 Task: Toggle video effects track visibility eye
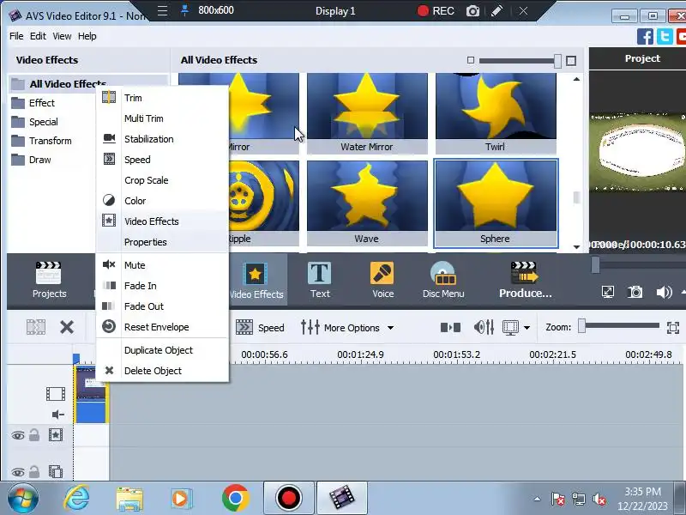(x=18, y=435)
